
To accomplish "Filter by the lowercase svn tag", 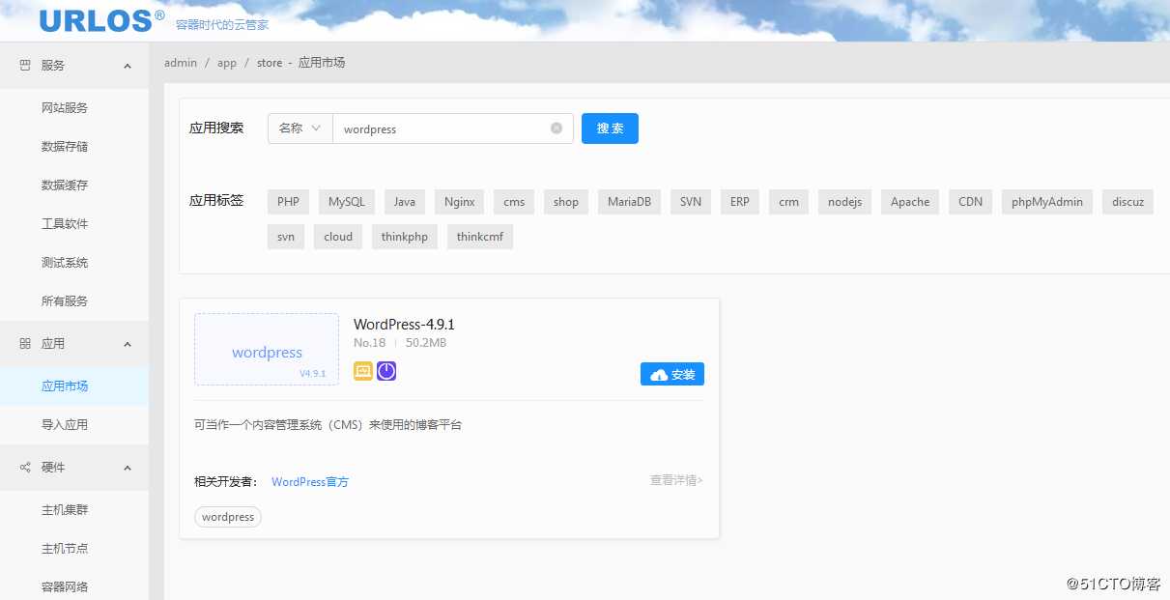I will tap(286, 237).
